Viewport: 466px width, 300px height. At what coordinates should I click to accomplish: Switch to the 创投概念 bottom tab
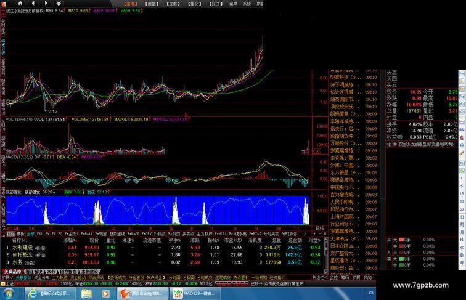coord(68,272)
